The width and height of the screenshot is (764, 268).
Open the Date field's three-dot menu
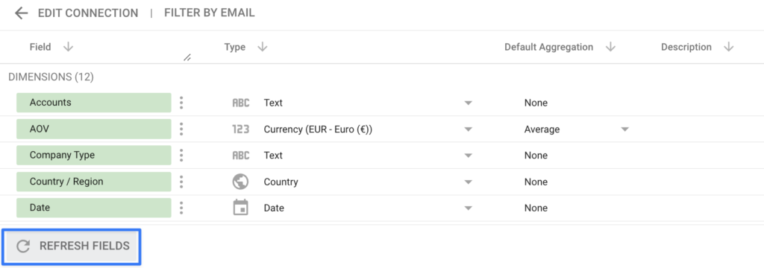(181, 208)
